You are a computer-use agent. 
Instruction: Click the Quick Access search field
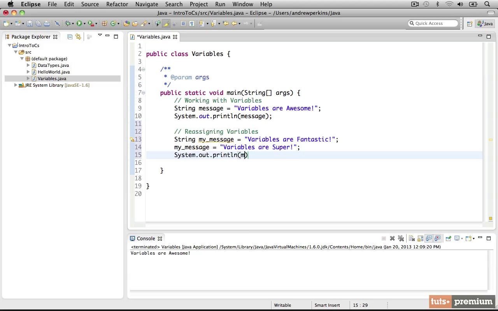[x=433, y=23]
